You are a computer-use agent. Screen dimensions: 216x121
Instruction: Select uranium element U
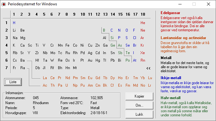pyautogui.click(x=67, y=85)
